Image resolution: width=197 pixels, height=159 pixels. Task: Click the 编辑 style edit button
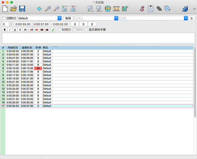[x=68, y=18]
